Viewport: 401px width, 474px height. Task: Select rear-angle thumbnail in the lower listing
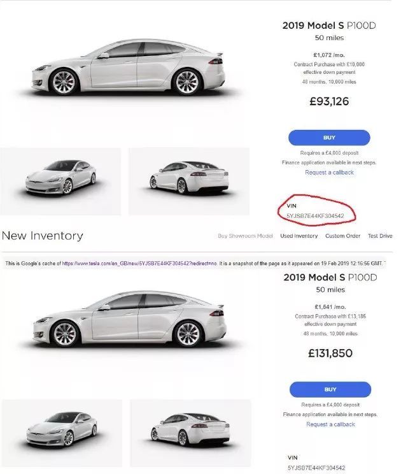click(190, 433)
